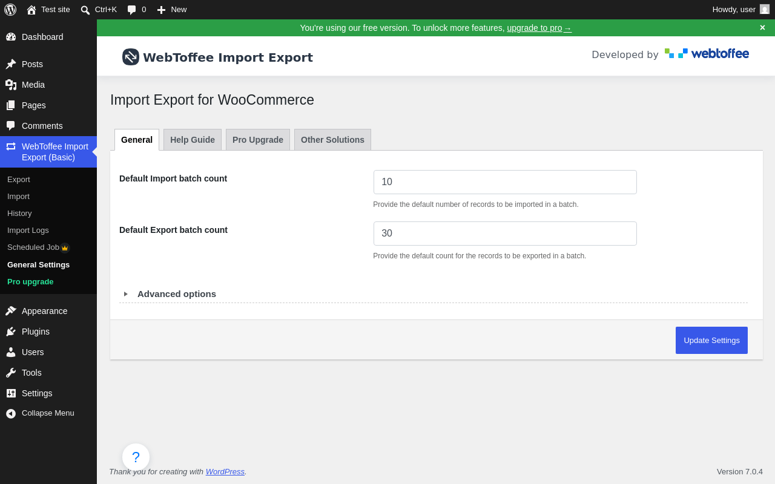Follow the WordPress footer link
The image size is (775, 484).
[225, 471]
